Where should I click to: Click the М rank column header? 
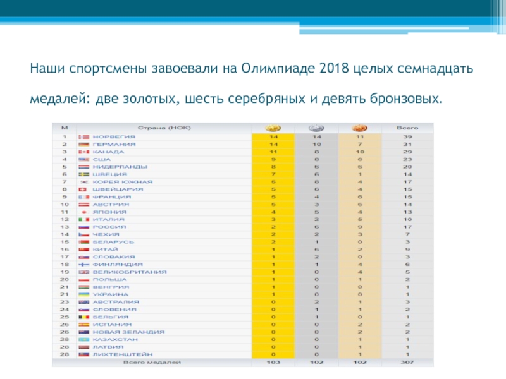point(64,128)
